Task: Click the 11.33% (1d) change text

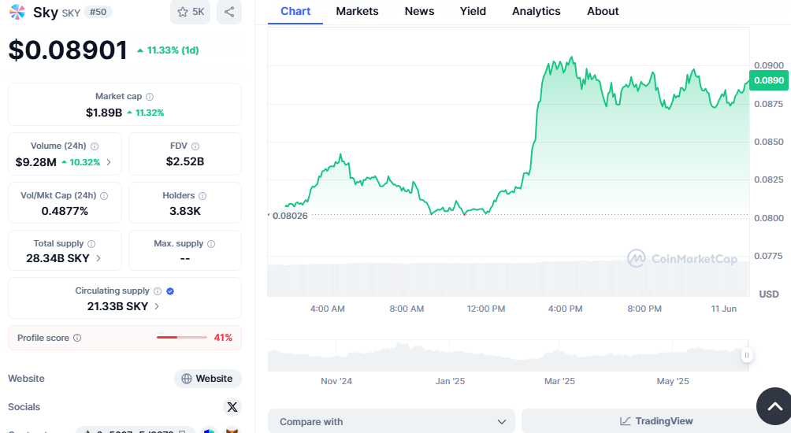Action: point(173,50)
